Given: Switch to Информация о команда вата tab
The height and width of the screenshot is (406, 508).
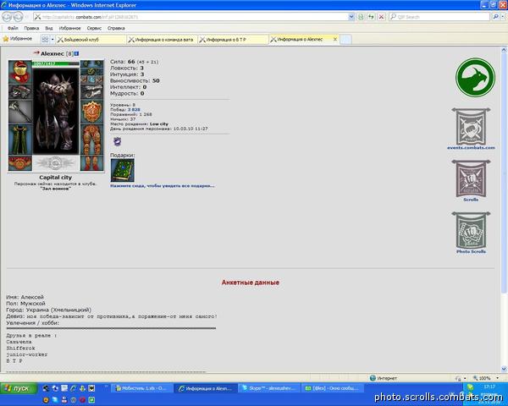Looking at the screenshot, I should tap(162, 40).
